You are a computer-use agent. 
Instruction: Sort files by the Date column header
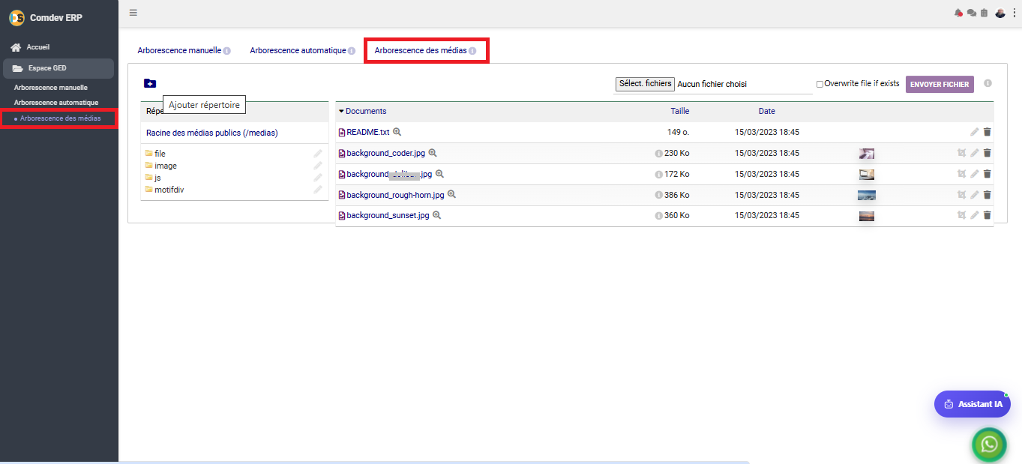point(767,111)
